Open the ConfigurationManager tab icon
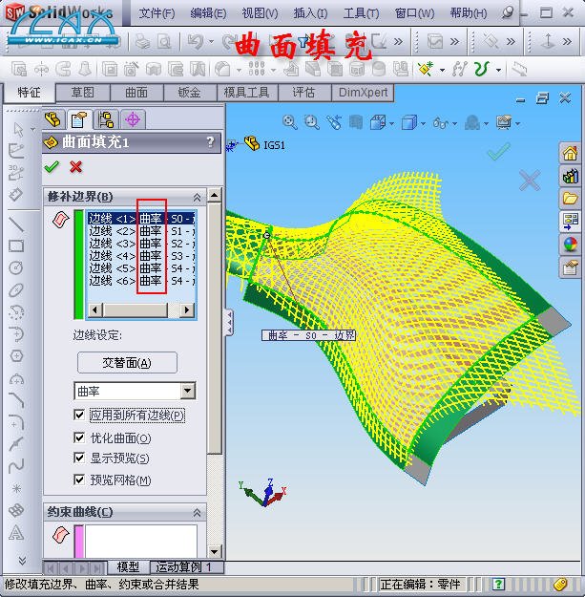The width and height of the screenshot is (585, 597). (106, 119)
